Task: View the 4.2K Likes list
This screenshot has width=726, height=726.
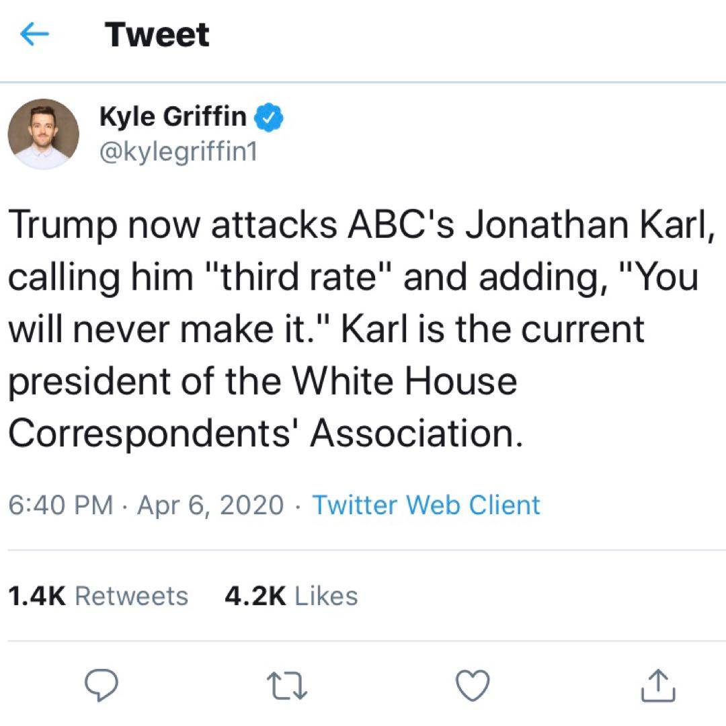Action: click(x=290, y=596)
